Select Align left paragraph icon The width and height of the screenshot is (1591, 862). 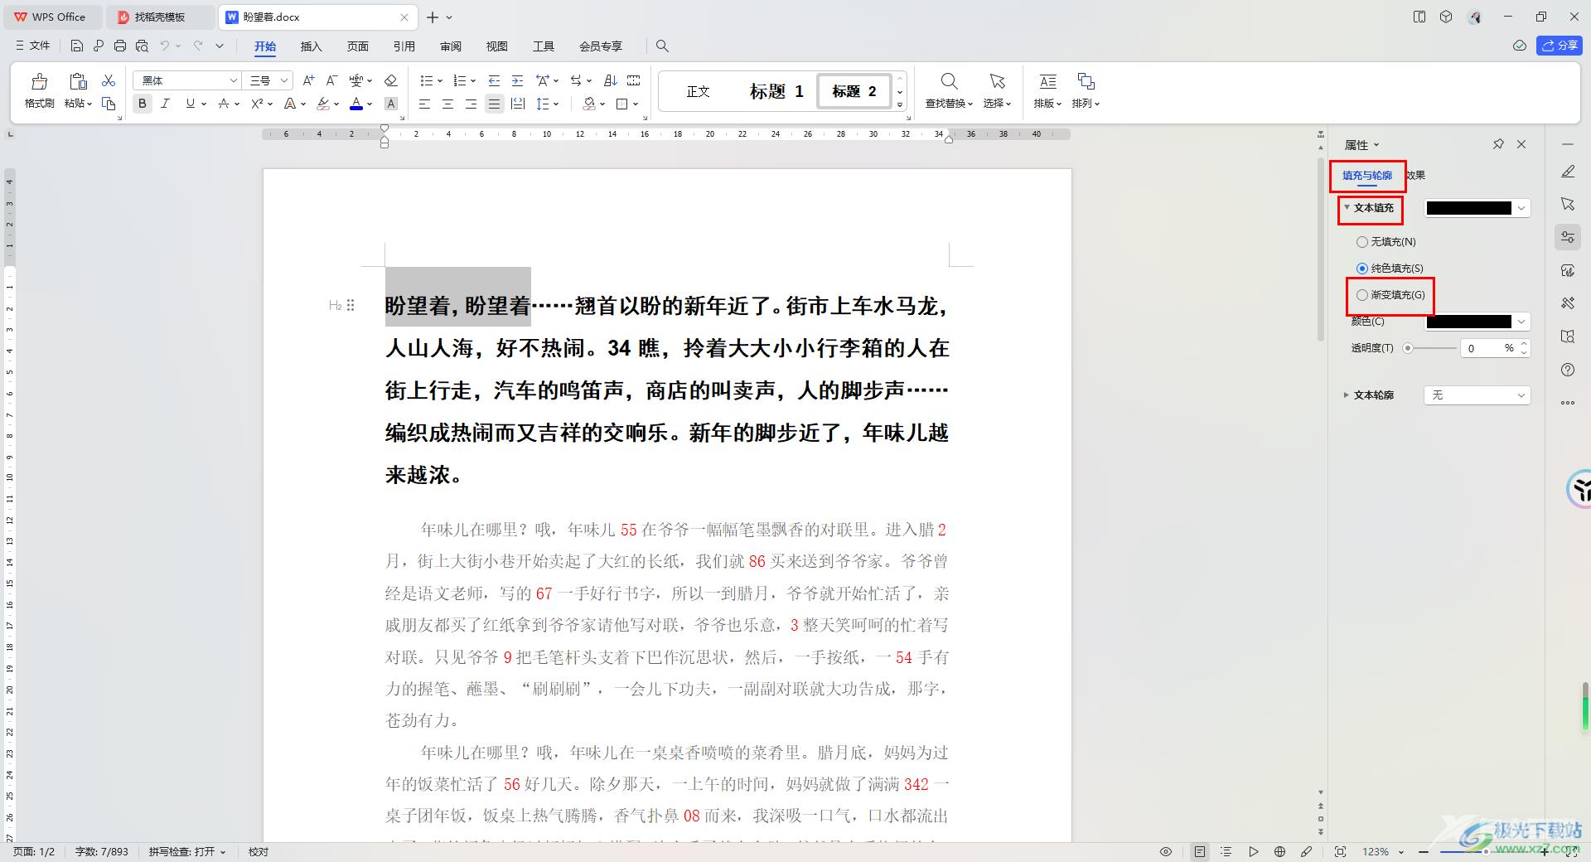tap(424, 104)
